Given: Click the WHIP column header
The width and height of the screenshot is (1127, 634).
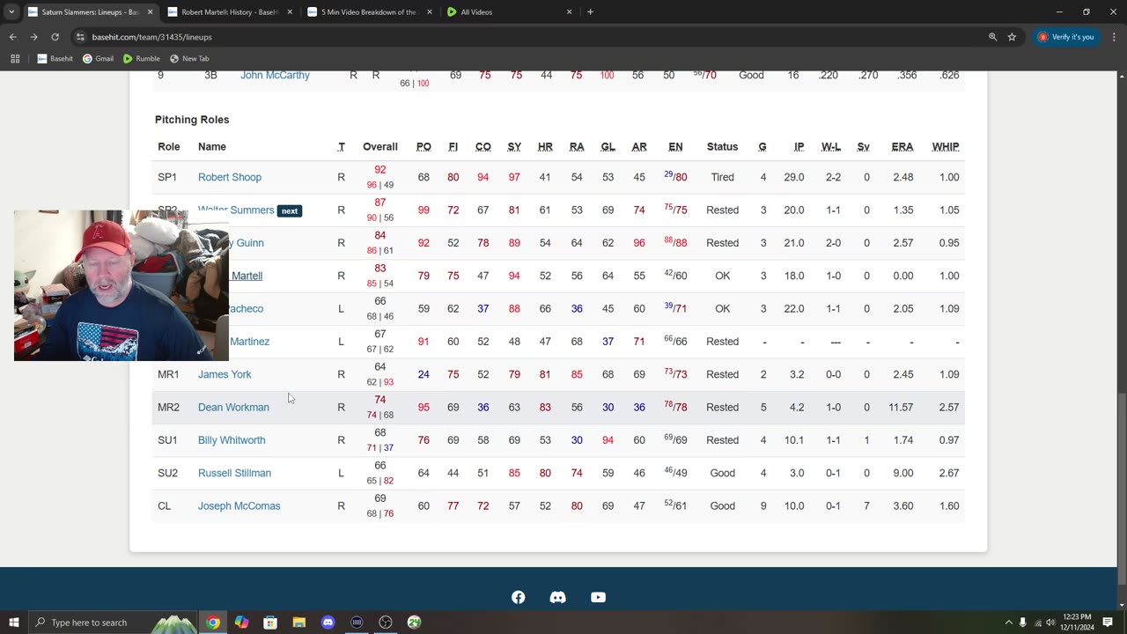Looking at the screenshot, I should pos(946,147).
